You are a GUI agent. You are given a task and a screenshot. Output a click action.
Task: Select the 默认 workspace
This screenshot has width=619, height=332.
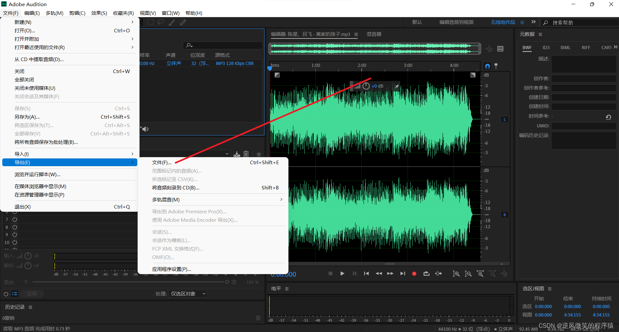pos(417,22)
